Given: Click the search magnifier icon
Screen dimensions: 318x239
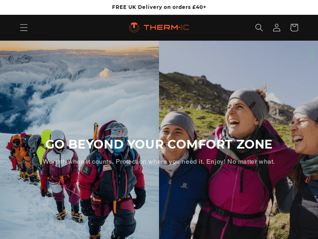Looking at the screenshot, I should point(259,28).
